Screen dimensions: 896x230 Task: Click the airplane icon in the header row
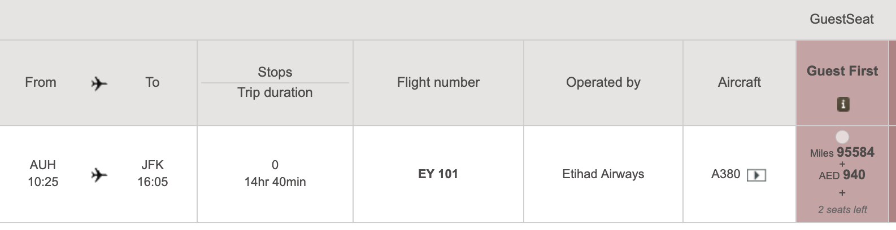tap(99, 84)
